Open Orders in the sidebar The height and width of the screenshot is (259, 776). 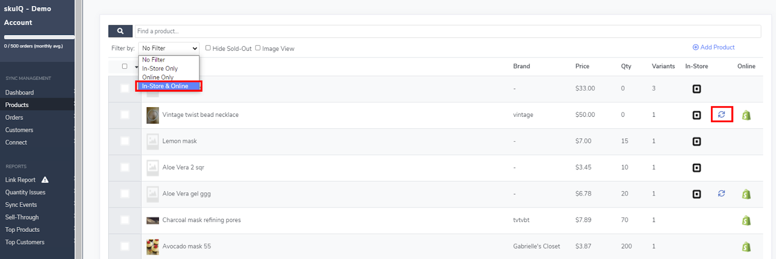click(14, 117)
